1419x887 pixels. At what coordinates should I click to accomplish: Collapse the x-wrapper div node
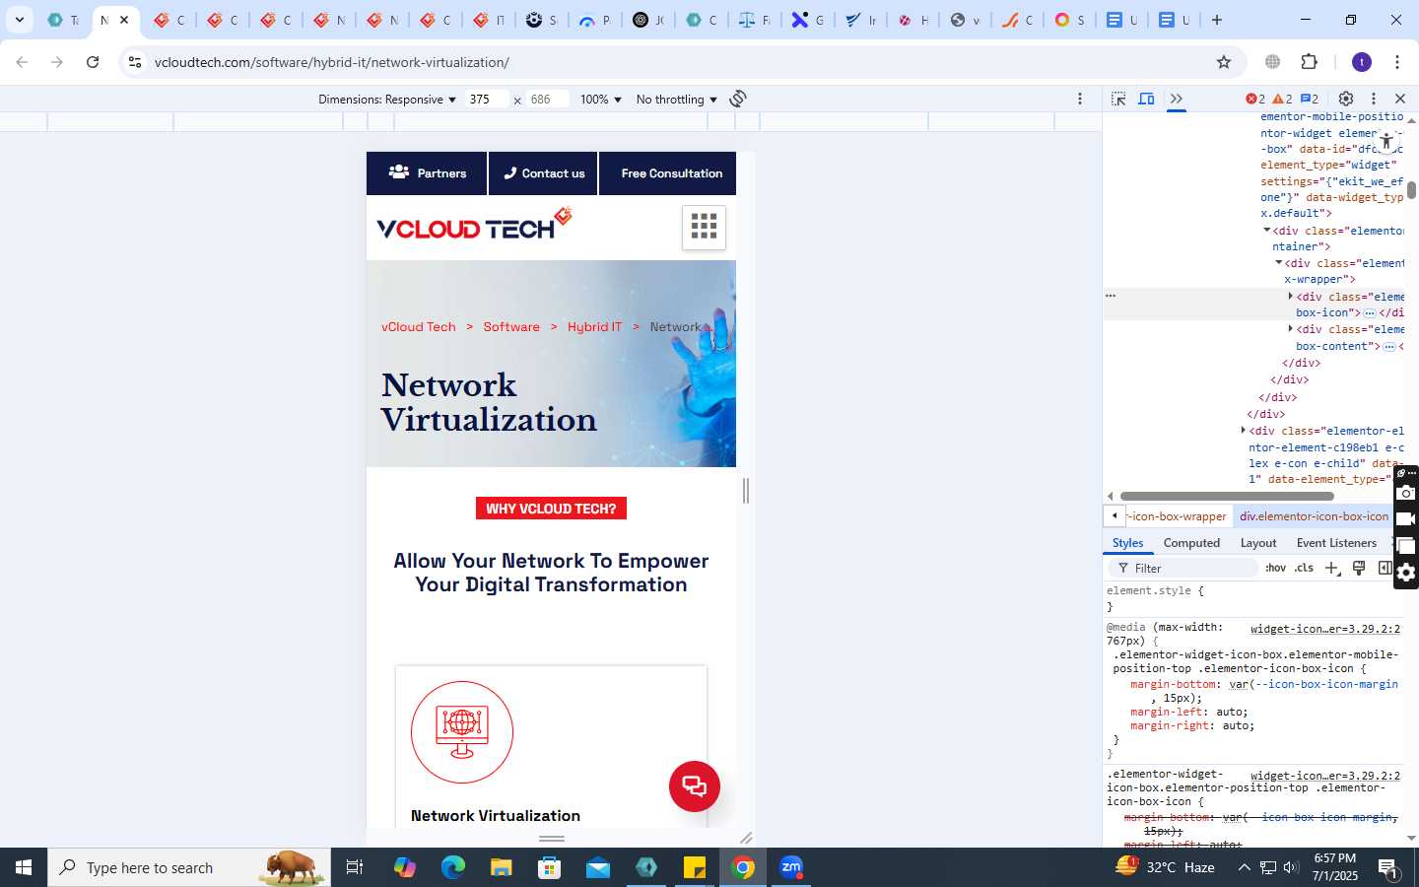(x=1278, y=263)
